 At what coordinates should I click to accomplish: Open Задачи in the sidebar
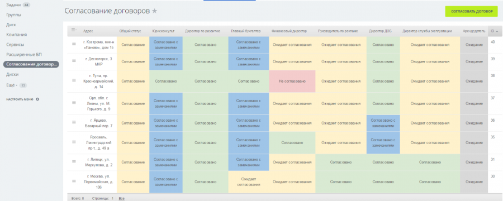click(x=13, y=5)
